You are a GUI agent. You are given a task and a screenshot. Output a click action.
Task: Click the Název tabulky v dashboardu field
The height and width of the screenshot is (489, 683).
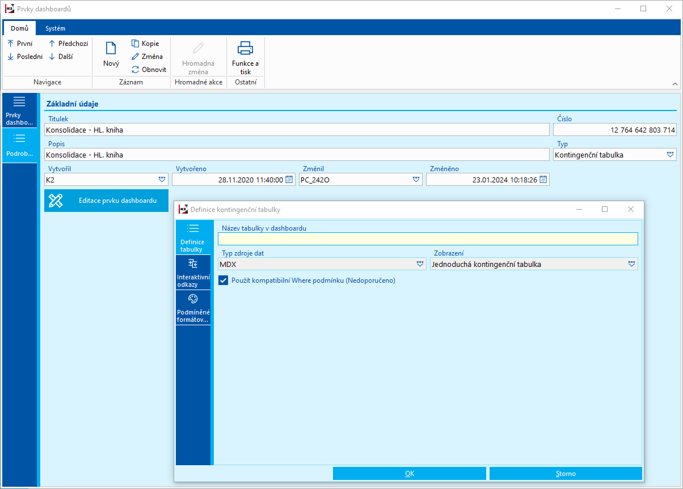point(428,239)
